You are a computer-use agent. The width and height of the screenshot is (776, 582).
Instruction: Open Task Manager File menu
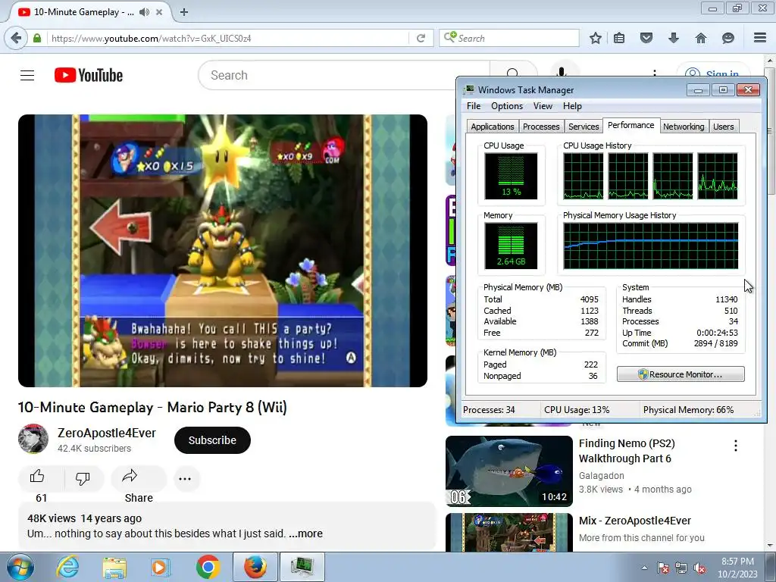(x=474, y=106)
